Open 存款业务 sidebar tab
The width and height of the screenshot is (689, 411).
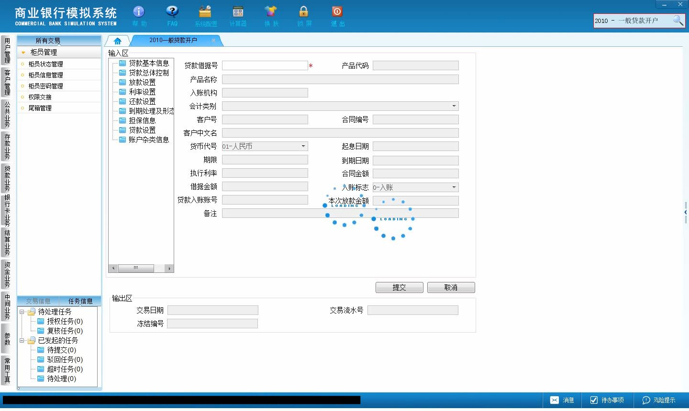7,146
